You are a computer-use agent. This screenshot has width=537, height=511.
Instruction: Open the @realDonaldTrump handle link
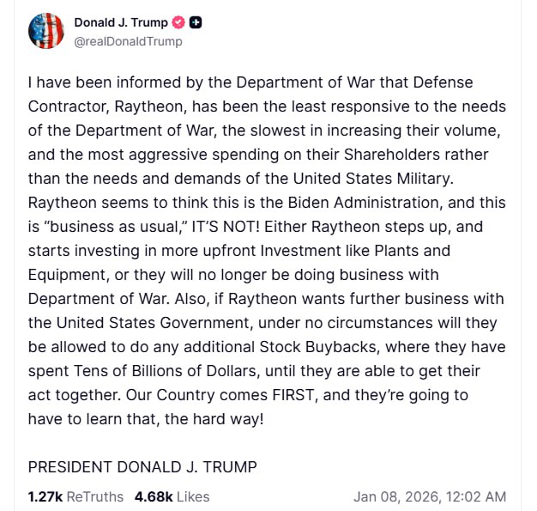coord(128,41)
